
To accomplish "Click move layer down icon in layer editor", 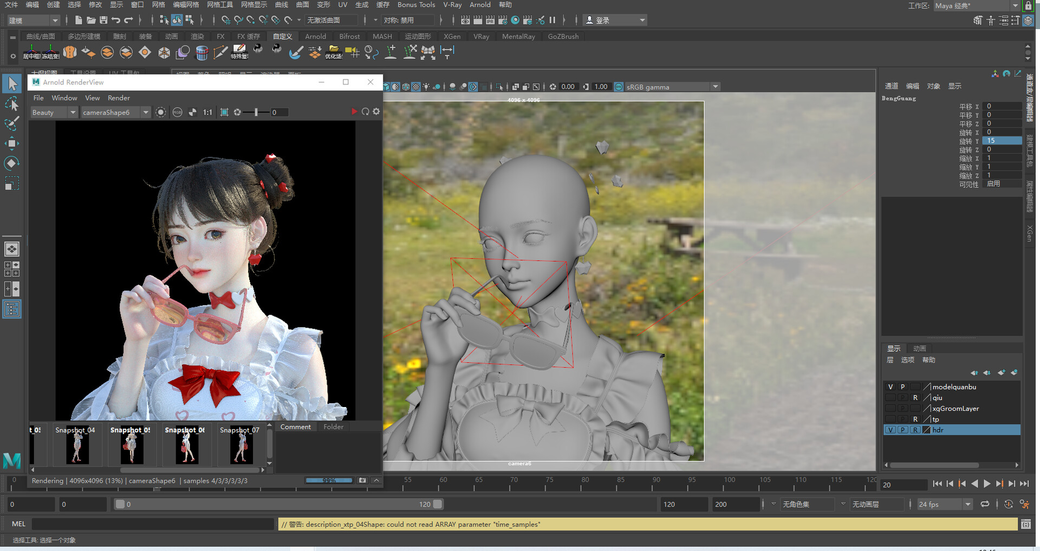I will pos(987,372).
